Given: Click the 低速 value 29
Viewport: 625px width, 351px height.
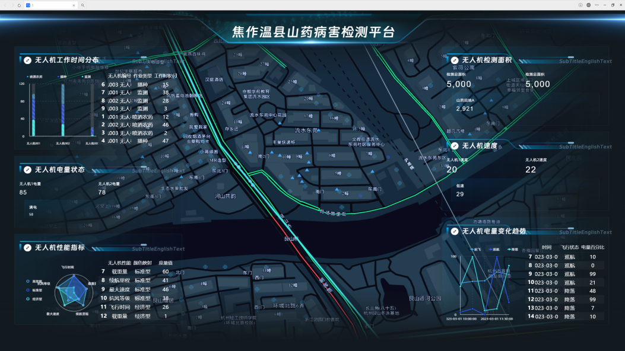Looking at the screenshot, I should [460, 194].
